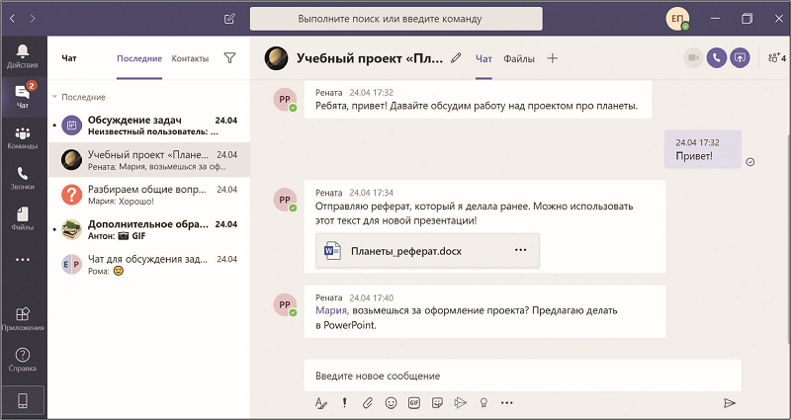Start a new chat with compose icon
Image resolution: width=791 pixels, height=420 pixels.
coord(229,19)
